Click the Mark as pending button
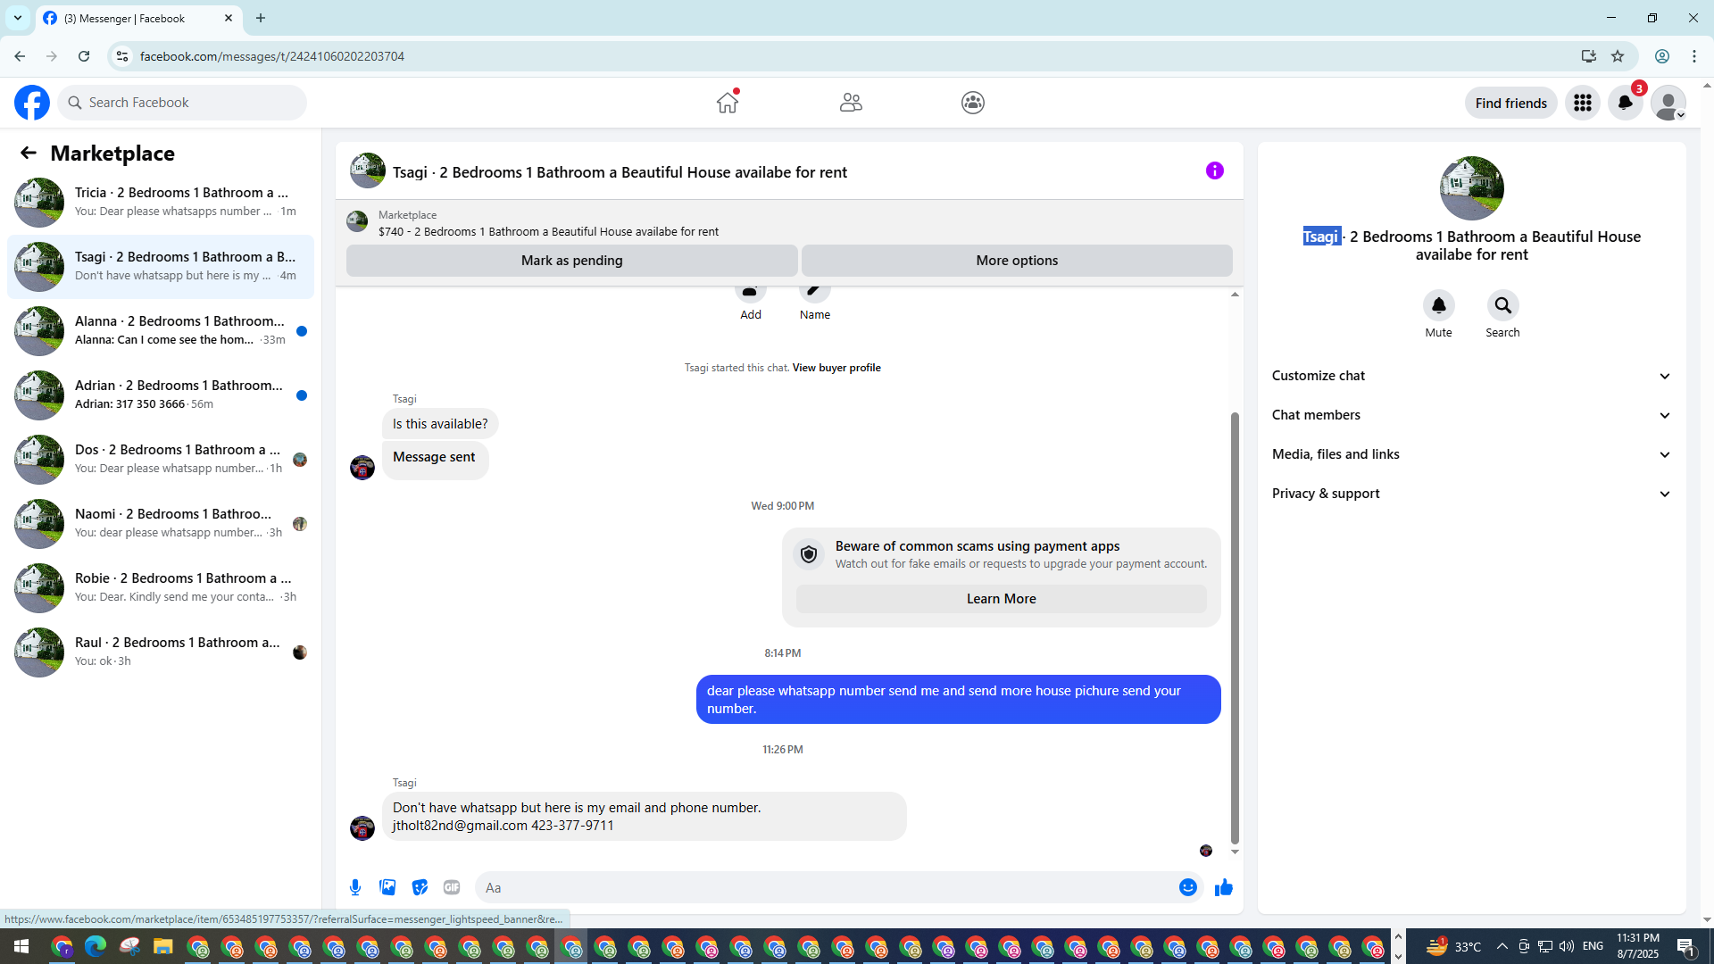The image size is (1714, 964). pos(571,261)
